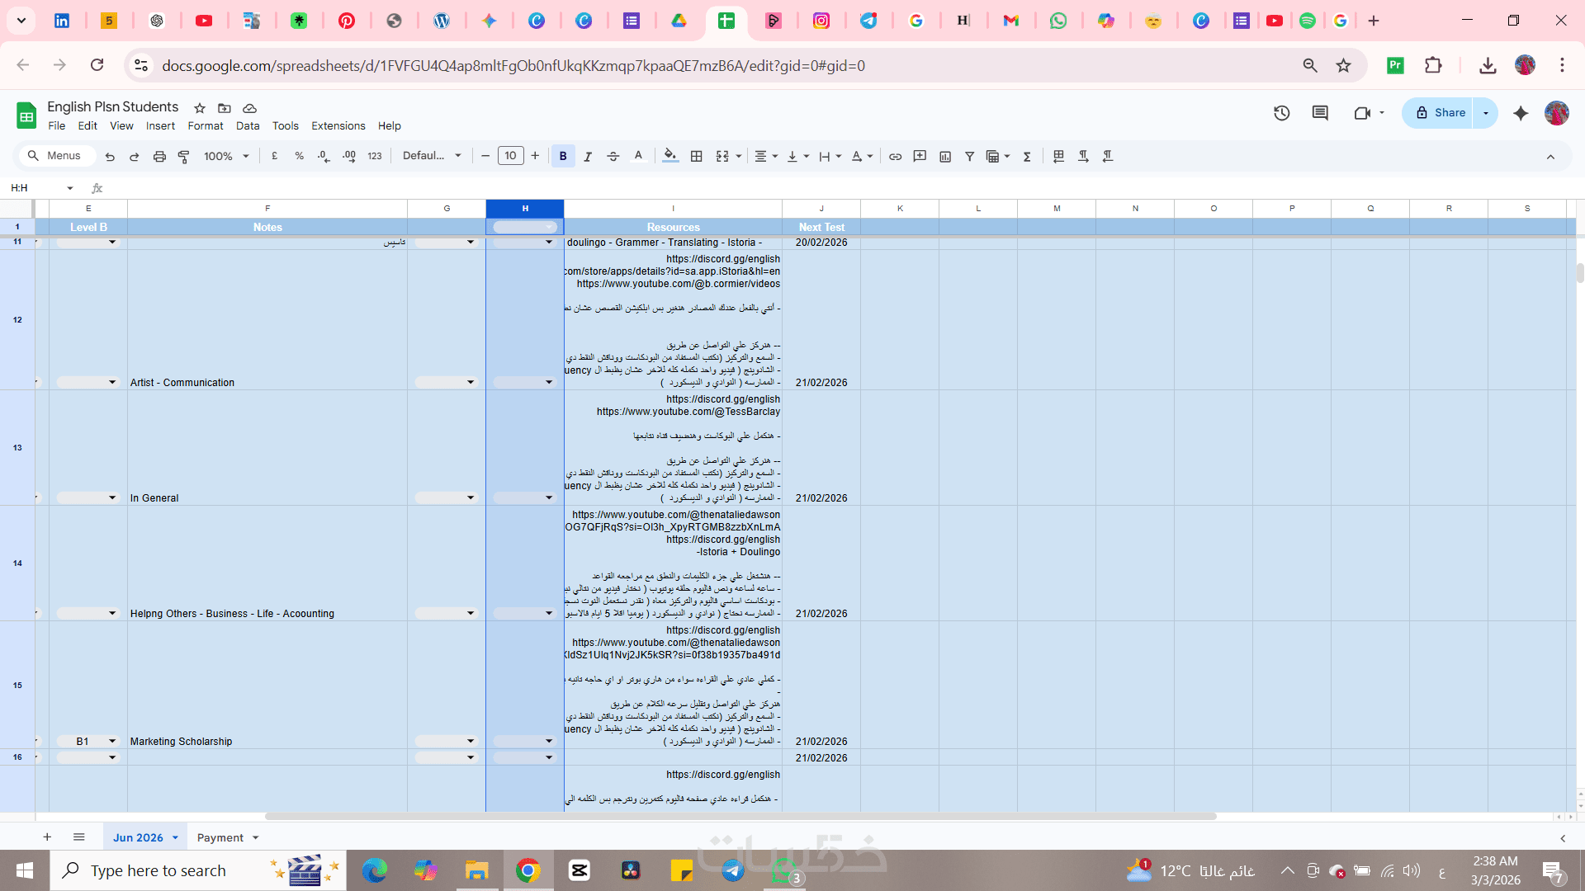Screen dimensions: 1585x891
Task: Toggle Bold formatting button
Action: (563, 156)
